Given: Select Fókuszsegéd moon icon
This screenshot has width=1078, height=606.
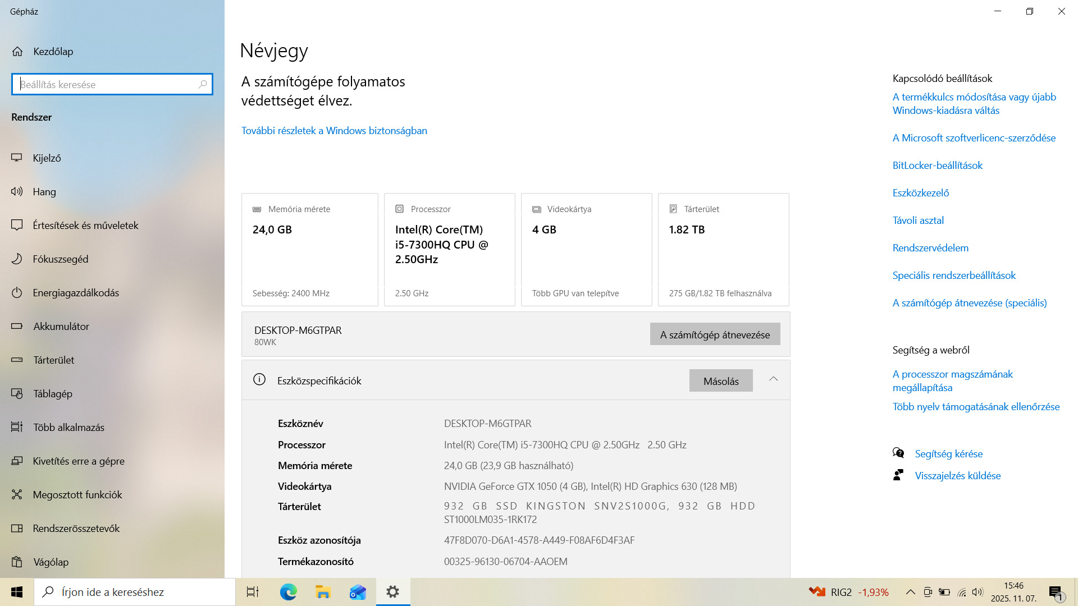Looking at the screenshot, I should [17, 259].
